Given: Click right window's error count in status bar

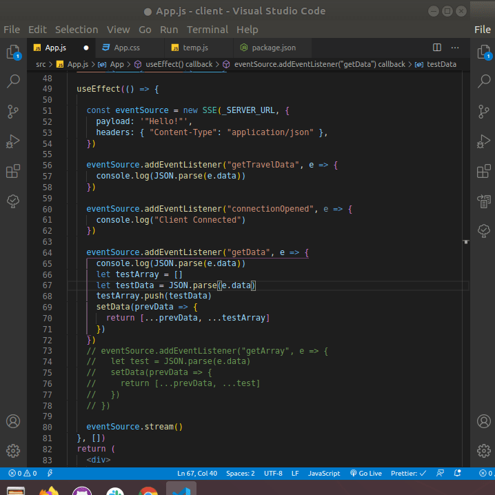Looking at the screenshot, I should coord(486,473).
